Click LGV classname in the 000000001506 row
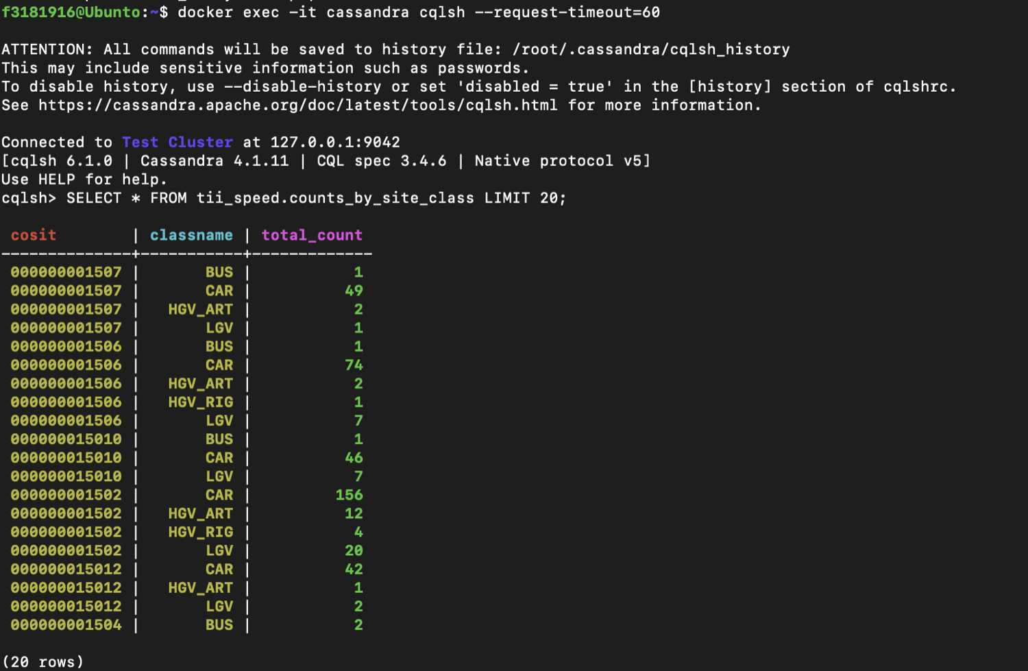 click(x=219, y=420)
